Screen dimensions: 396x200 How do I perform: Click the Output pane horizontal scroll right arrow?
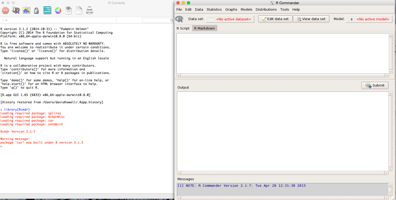(x=387, y=173)
